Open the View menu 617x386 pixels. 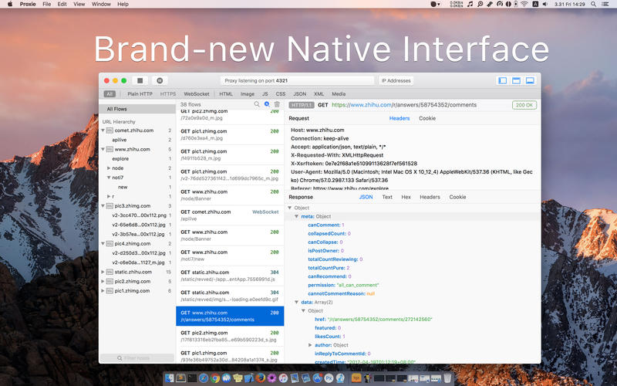pos(79,4)
